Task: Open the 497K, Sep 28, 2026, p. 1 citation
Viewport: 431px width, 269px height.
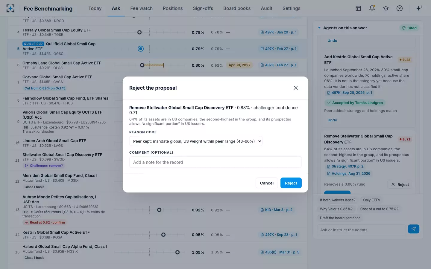Action: pyautogui.click(x=349, y=93)
